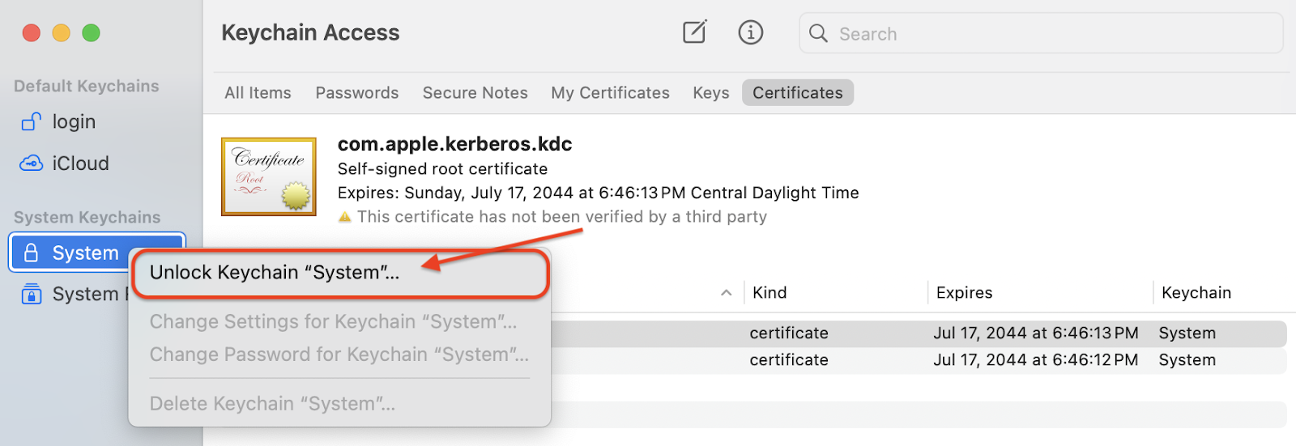The height and width of the screenshot is (446, 1296).
Task: Switch to the All Items tab
Action: 258,93
